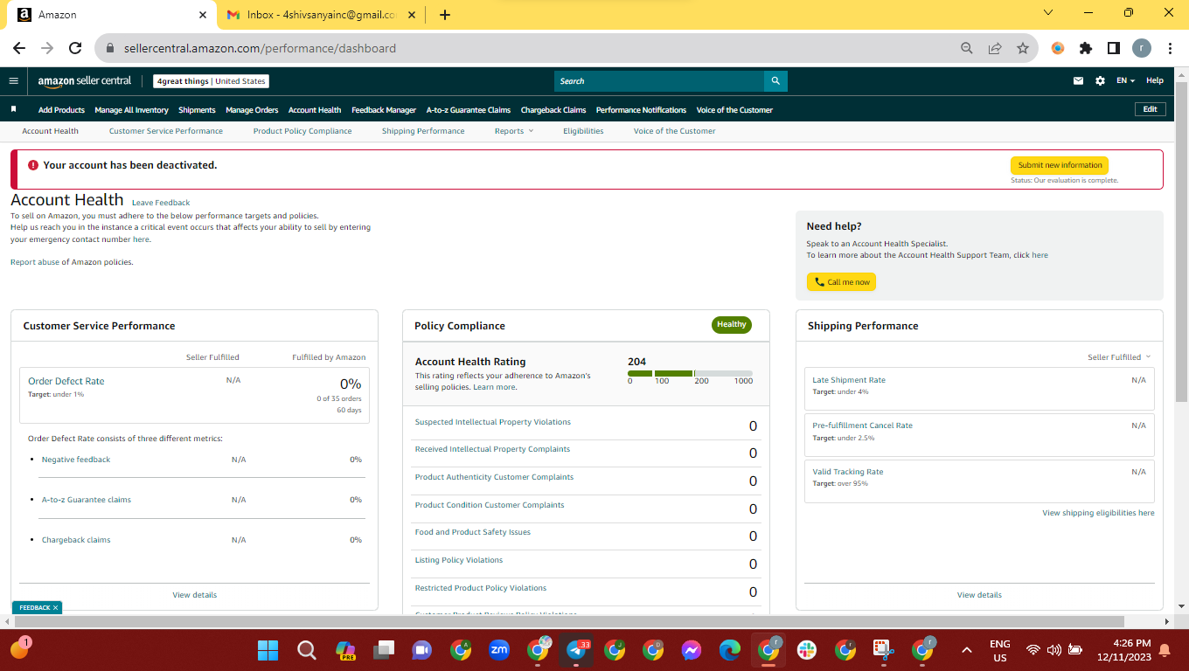Image resolution: width=1189 pixels, height=671 pixels.
Task: Open the Seller Fulfilled dropdown in Shipping Performance
Action: point(1119,357)
